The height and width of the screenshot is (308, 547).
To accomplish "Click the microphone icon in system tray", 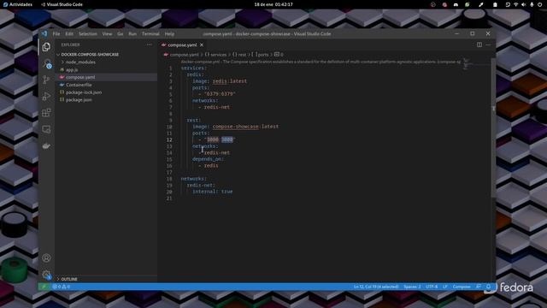I will tap(532, 4).
